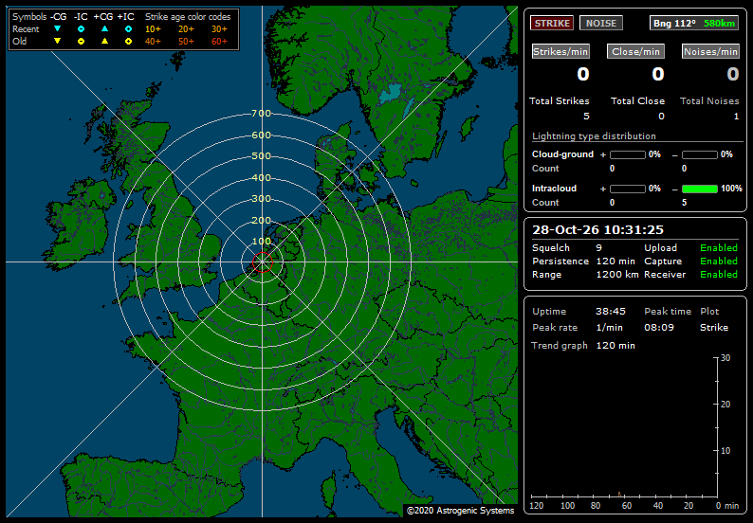Click the Peak rate 1/min value
This screenshot has height=523, width=753.
tap(609, 328)
